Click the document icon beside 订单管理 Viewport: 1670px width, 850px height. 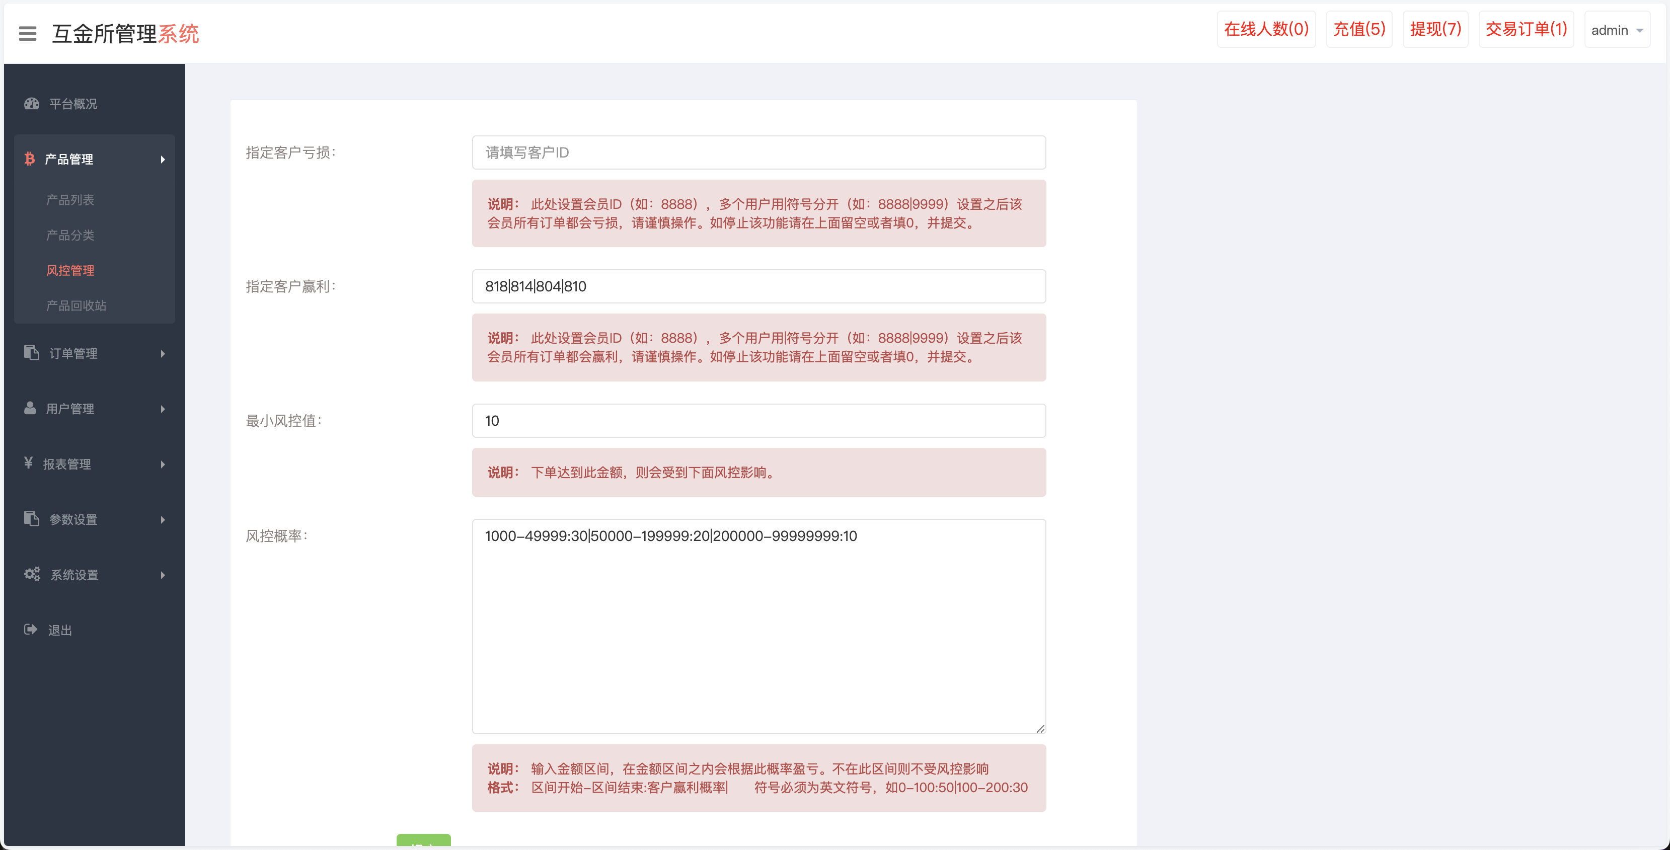coord(31,353)
